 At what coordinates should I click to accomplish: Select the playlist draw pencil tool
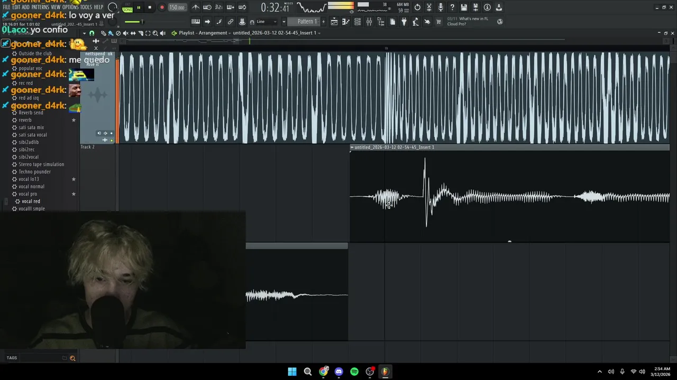[104, 33]
